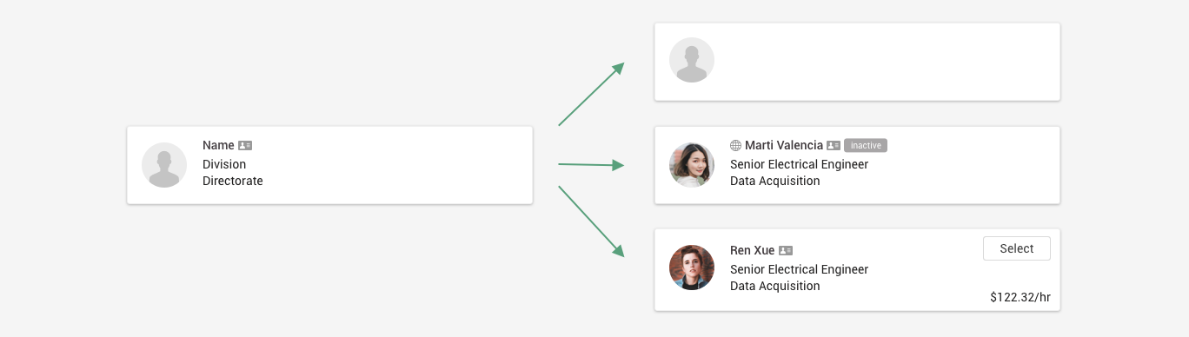Screen dimensions: 1189x337
Task: Click the Ren Xue name text
Action: pos(753,251)
